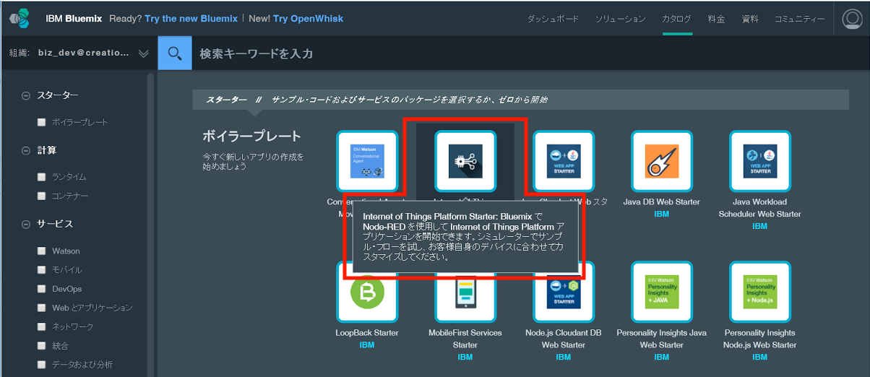The image size is (870, 377).
Task: Go to the ソリューション tab
Action: pos(621,19)
